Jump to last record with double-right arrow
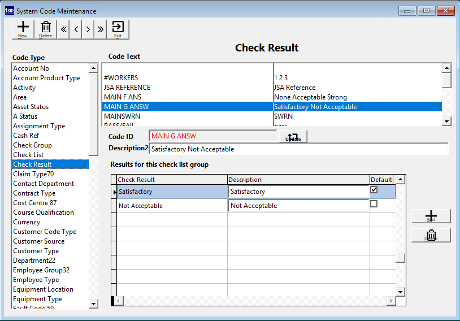 click(x=101, y=29)
